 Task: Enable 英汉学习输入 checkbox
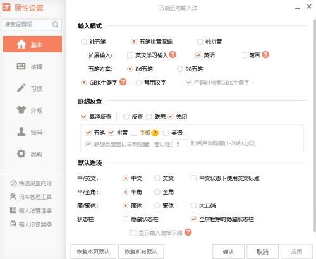click(x=130, y=56)
